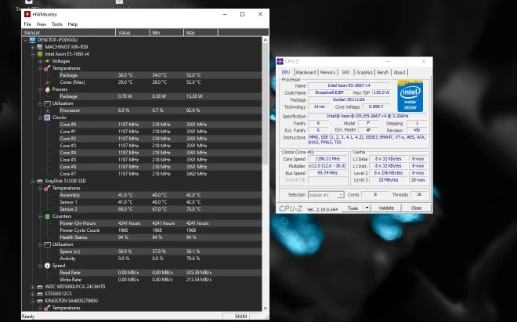Click the XrayDisk 512GB SSD drive icon
This screenshot has width=517, height=322.
point(40,181)
